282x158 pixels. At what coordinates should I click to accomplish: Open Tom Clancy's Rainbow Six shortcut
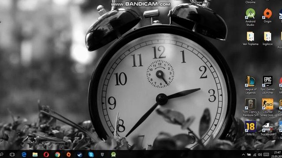tap(250, 108)
